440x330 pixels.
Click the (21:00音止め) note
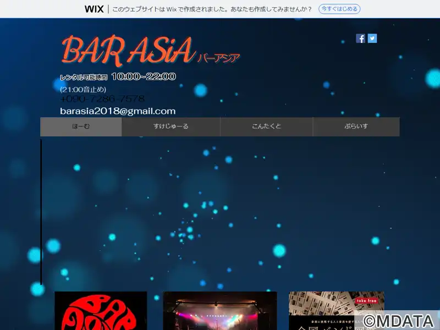coord(83,90)
